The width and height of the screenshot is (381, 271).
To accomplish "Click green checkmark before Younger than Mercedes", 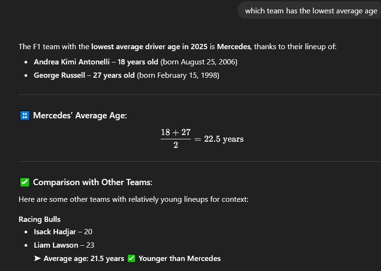I will (x=132, y=259).
